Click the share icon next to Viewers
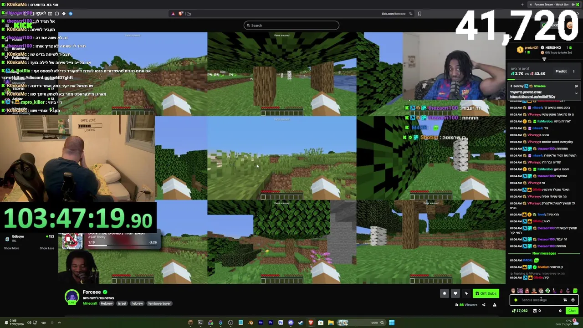The height and width of the screenshot is (328, 583). pos(484,305)
